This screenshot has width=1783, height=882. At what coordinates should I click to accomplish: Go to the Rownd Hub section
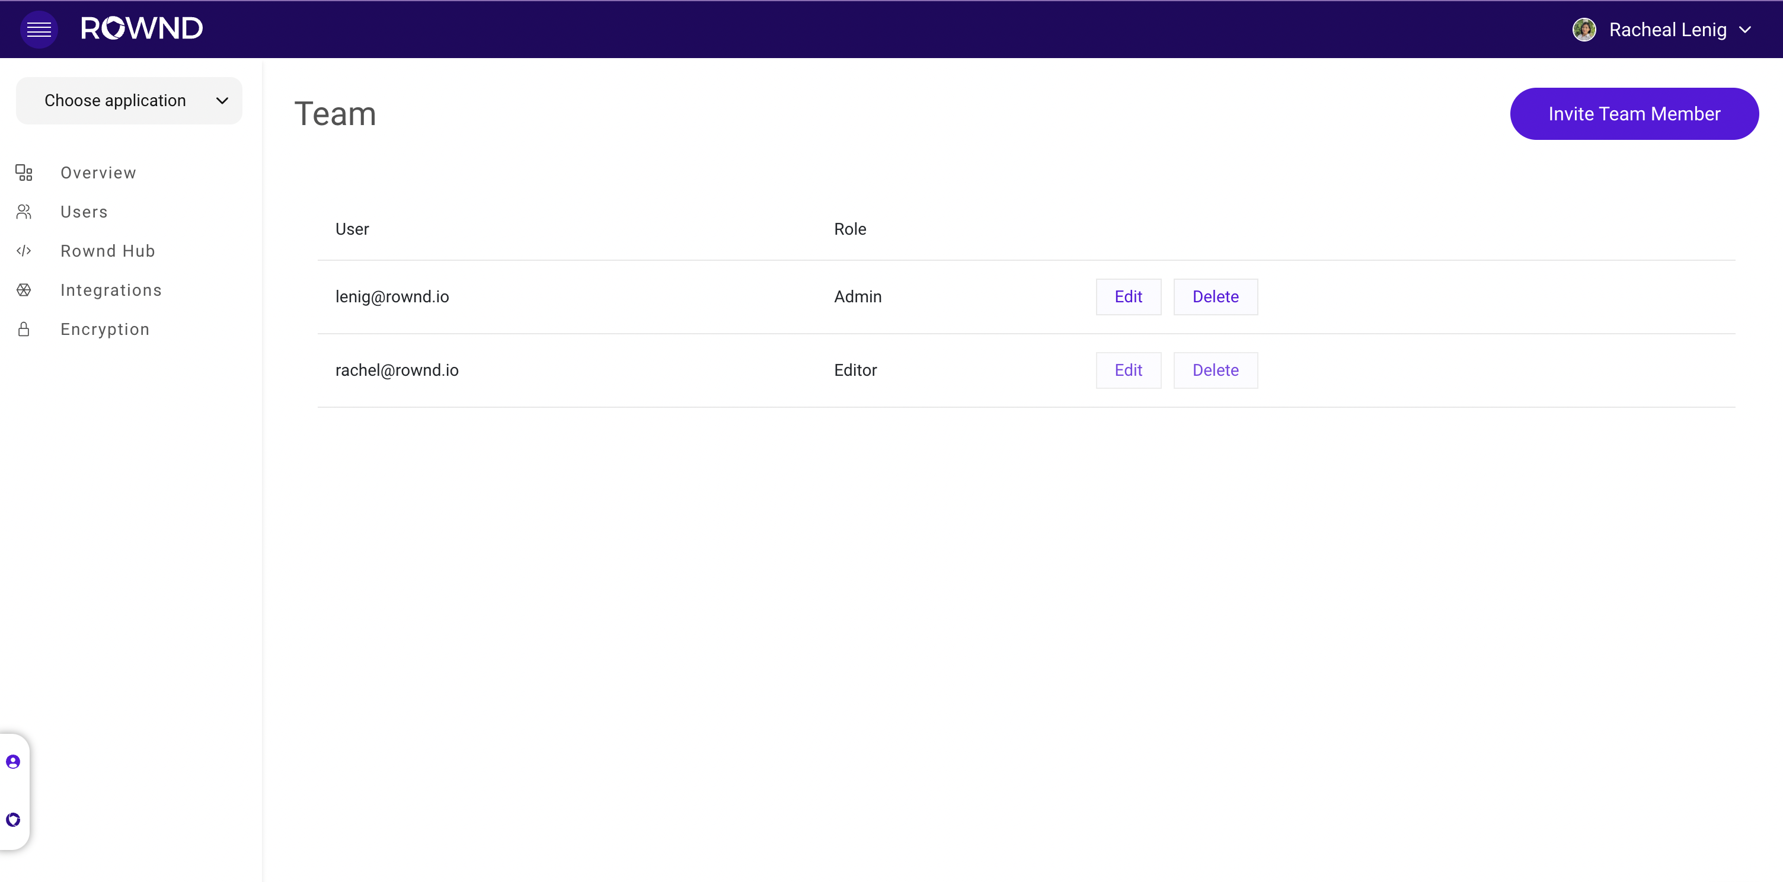tap(107, 251)
